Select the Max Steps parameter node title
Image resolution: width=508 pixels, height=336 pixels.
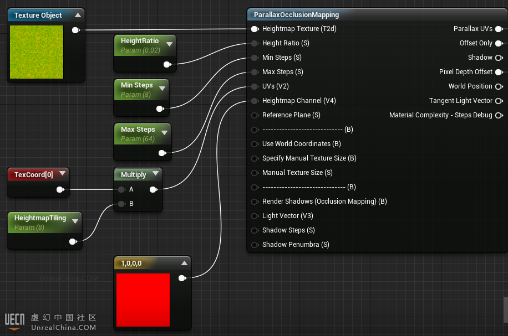click(138, 130)
